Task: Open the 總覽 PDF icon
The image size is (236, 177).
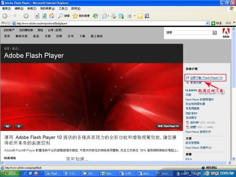Action: pos(188,127)
